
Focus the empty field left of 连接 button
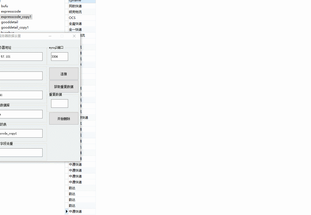[x=21, y=75]
